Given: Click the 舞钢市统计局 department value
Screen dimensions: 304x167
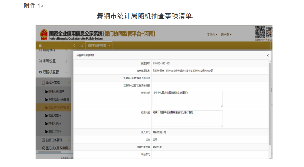Looking at the screenshot, I should click(159, 132).
